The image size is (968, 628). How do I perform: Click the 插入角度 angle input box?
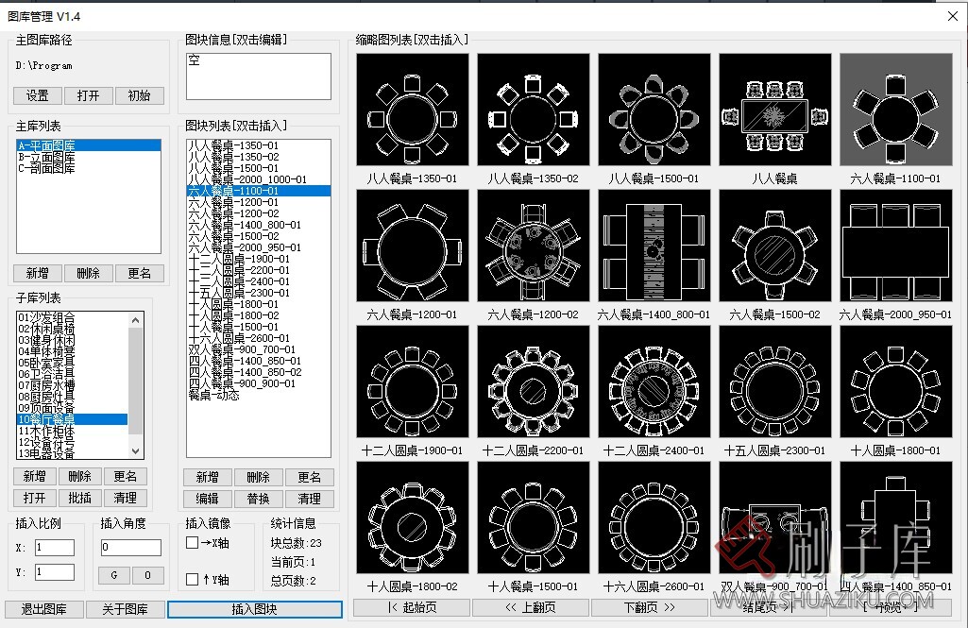click(x=130, y=547)
